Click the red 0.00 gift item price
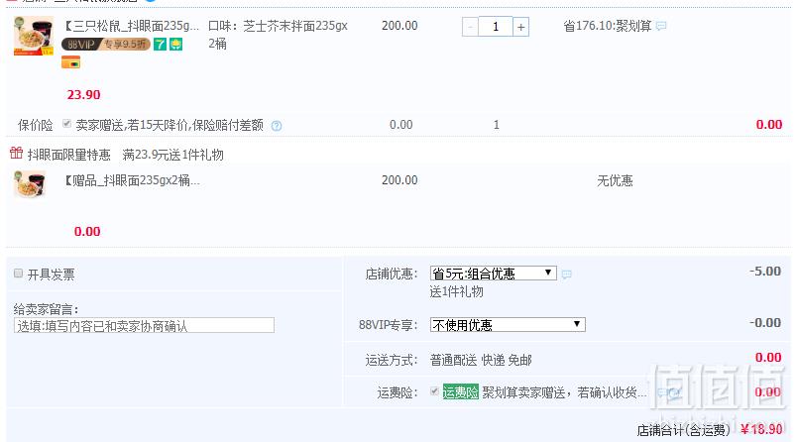 coord(87,232)
